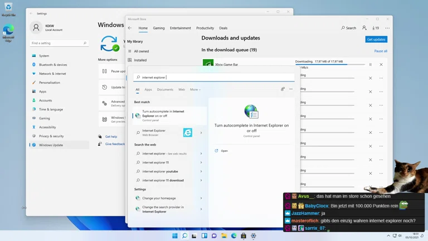Image resolution: width=428 pixels, height=241 pixels.
Task: Click Give feedback link in Settings
Action: (x=115, y=144)
